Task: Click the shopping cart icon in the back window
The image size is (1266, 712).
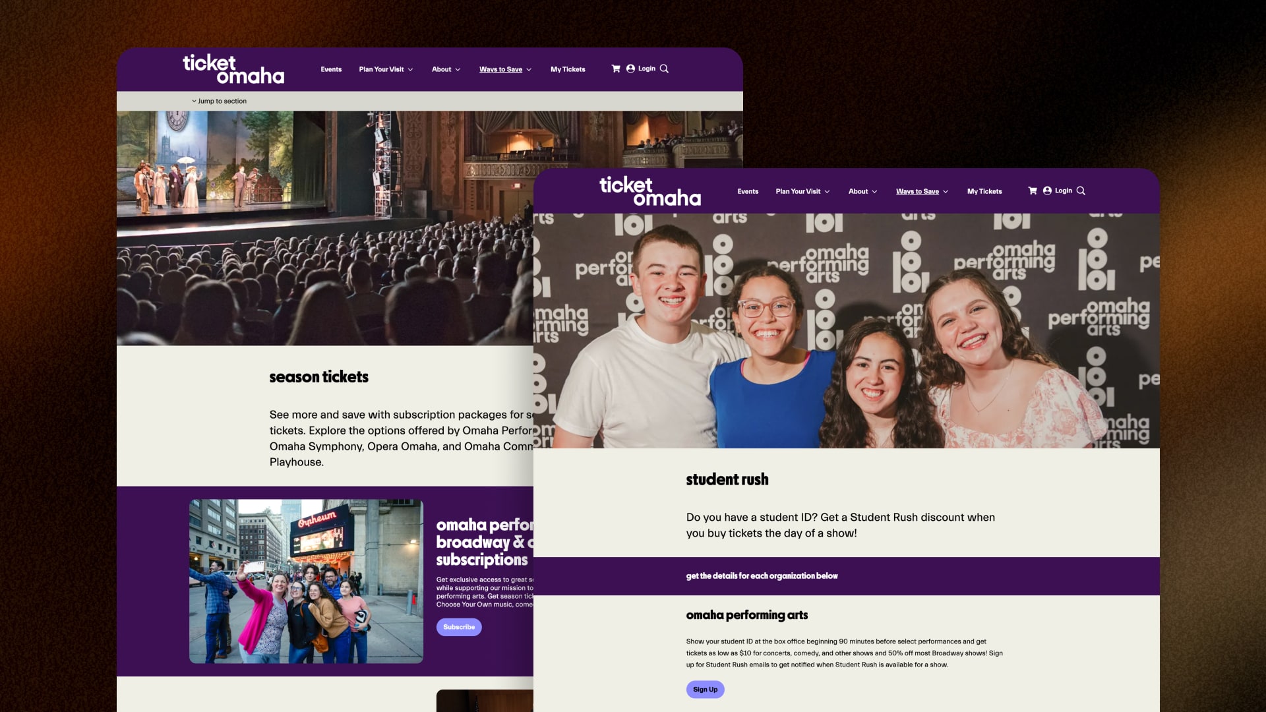Action: point(616,69)
